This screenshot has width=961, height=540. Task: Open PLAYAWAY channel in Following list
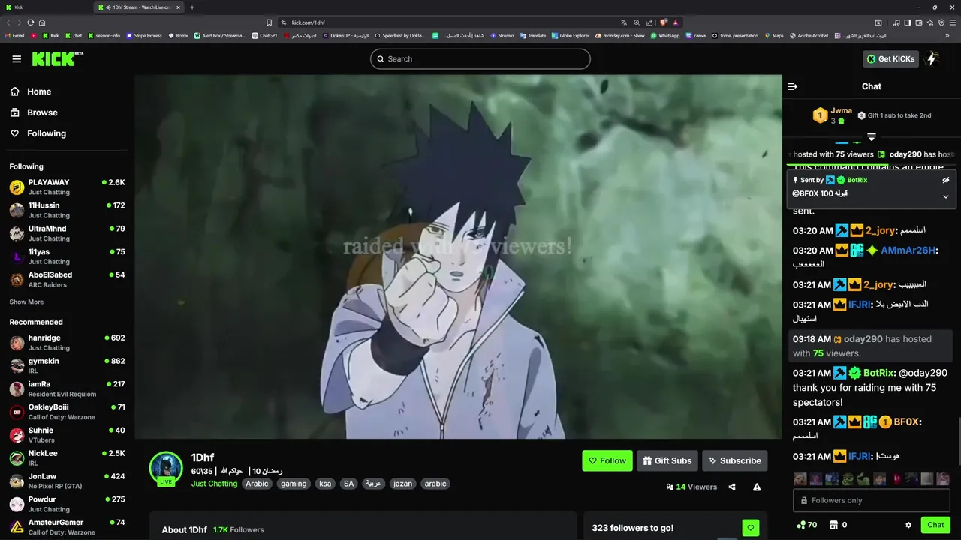click(x=67, y=187)
